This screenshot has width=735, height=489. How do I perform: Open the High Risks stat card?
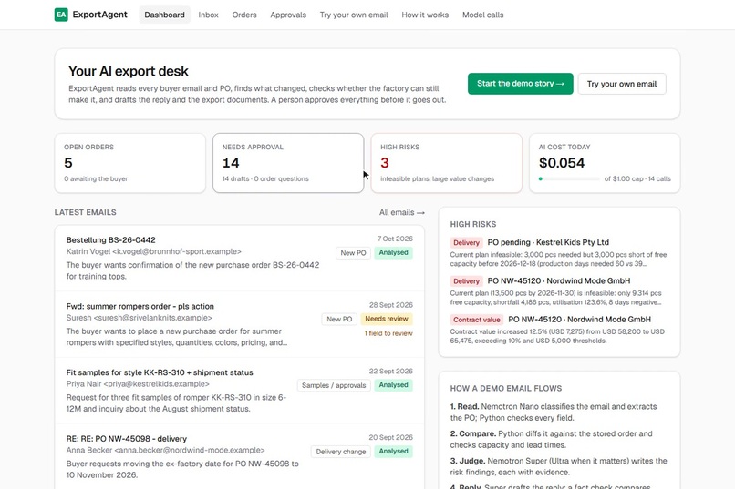[446, 163]
